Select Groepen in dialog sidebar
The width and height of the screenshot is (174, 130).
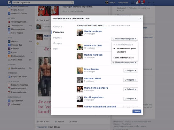coord(58,43)
